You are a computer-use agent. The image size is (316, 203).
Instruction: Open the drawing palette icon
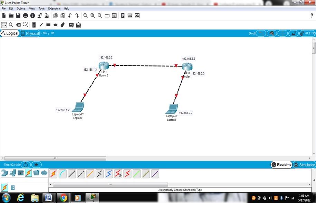[107, 16]
